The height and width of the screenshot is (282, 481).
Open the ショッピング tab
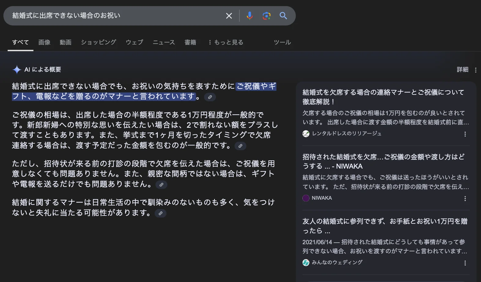pos(98,42)
